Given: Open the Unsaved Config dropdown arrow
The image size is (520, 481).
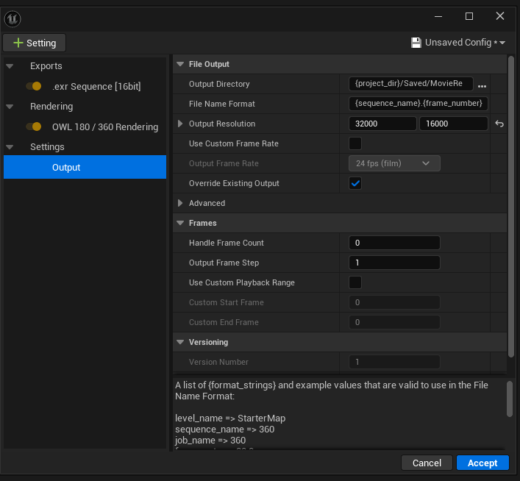Looking at the screenshot, I should 502,43.
